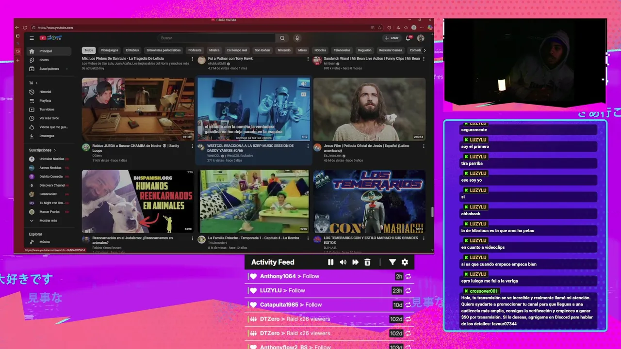
Task: Open Videos que me gustan list
Action: pos(49,127)
